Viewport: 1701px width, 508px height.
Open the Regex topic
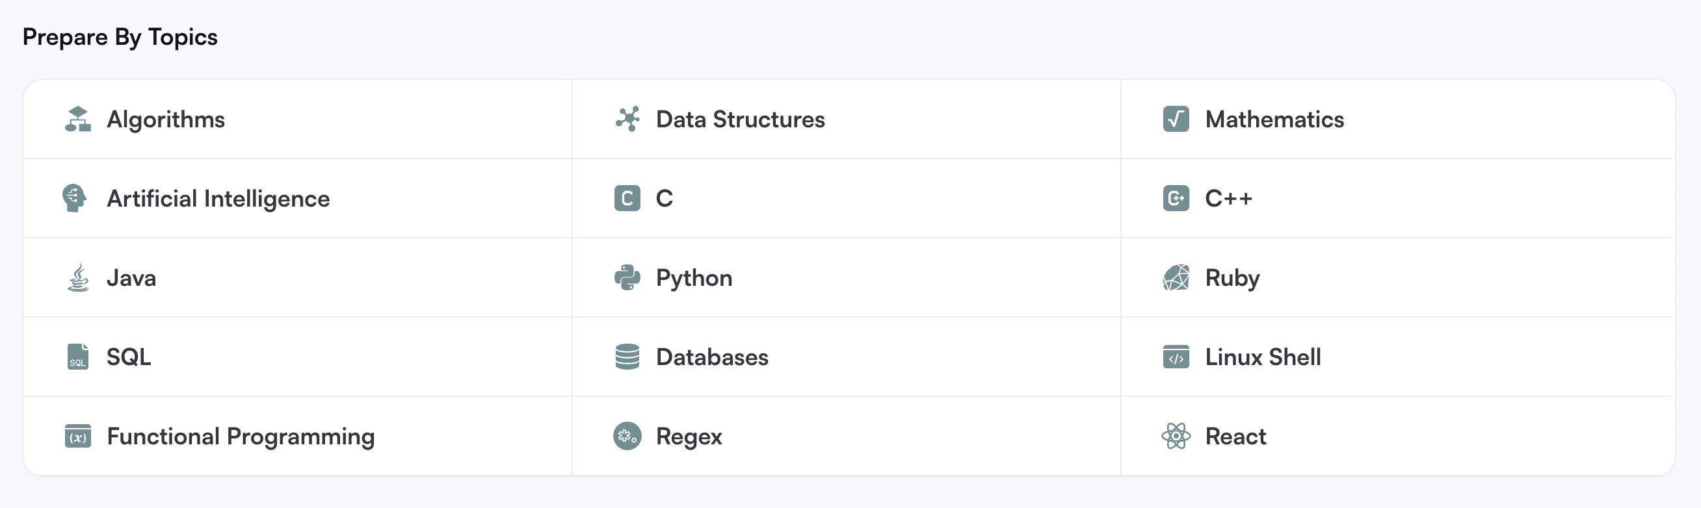point(847,436)
